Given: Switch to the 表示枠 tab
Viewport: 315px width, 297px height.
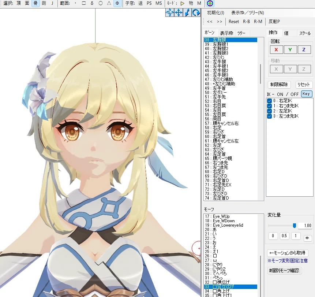Looking at the screenshot, I should tap(226, 33).
